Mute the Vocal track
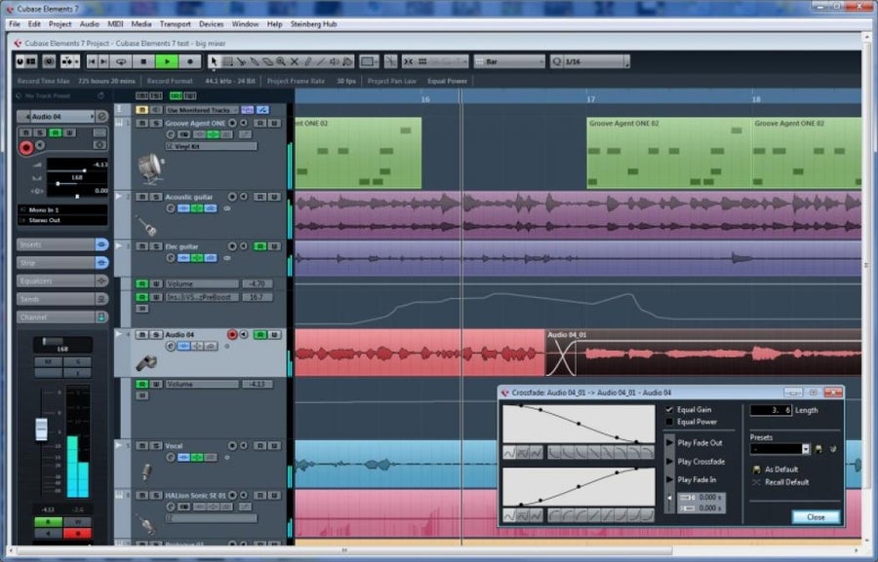This screenshot has height=562, width=878. 142,446
